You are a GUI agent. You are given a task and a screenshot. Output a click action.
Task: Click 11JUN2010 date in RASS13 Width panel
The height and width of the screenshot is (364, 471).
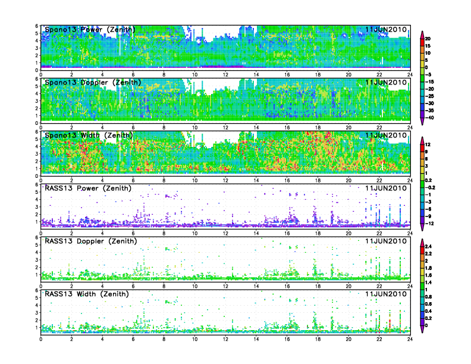click(x=386, y=294)
